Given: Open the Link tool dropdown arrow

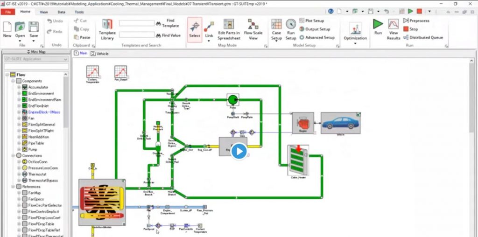Looking at the screenshot, I should (x=209, y=41).
